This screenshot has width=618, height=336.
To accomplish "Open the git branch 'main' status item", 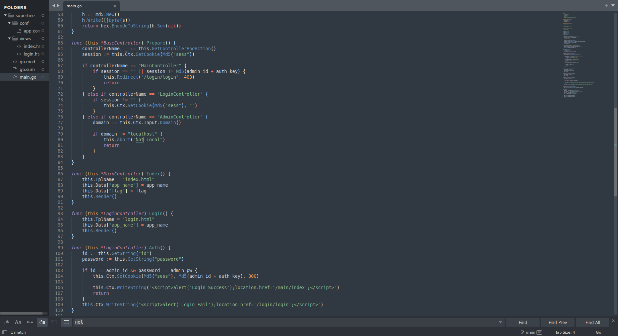I will pos(532,332).
